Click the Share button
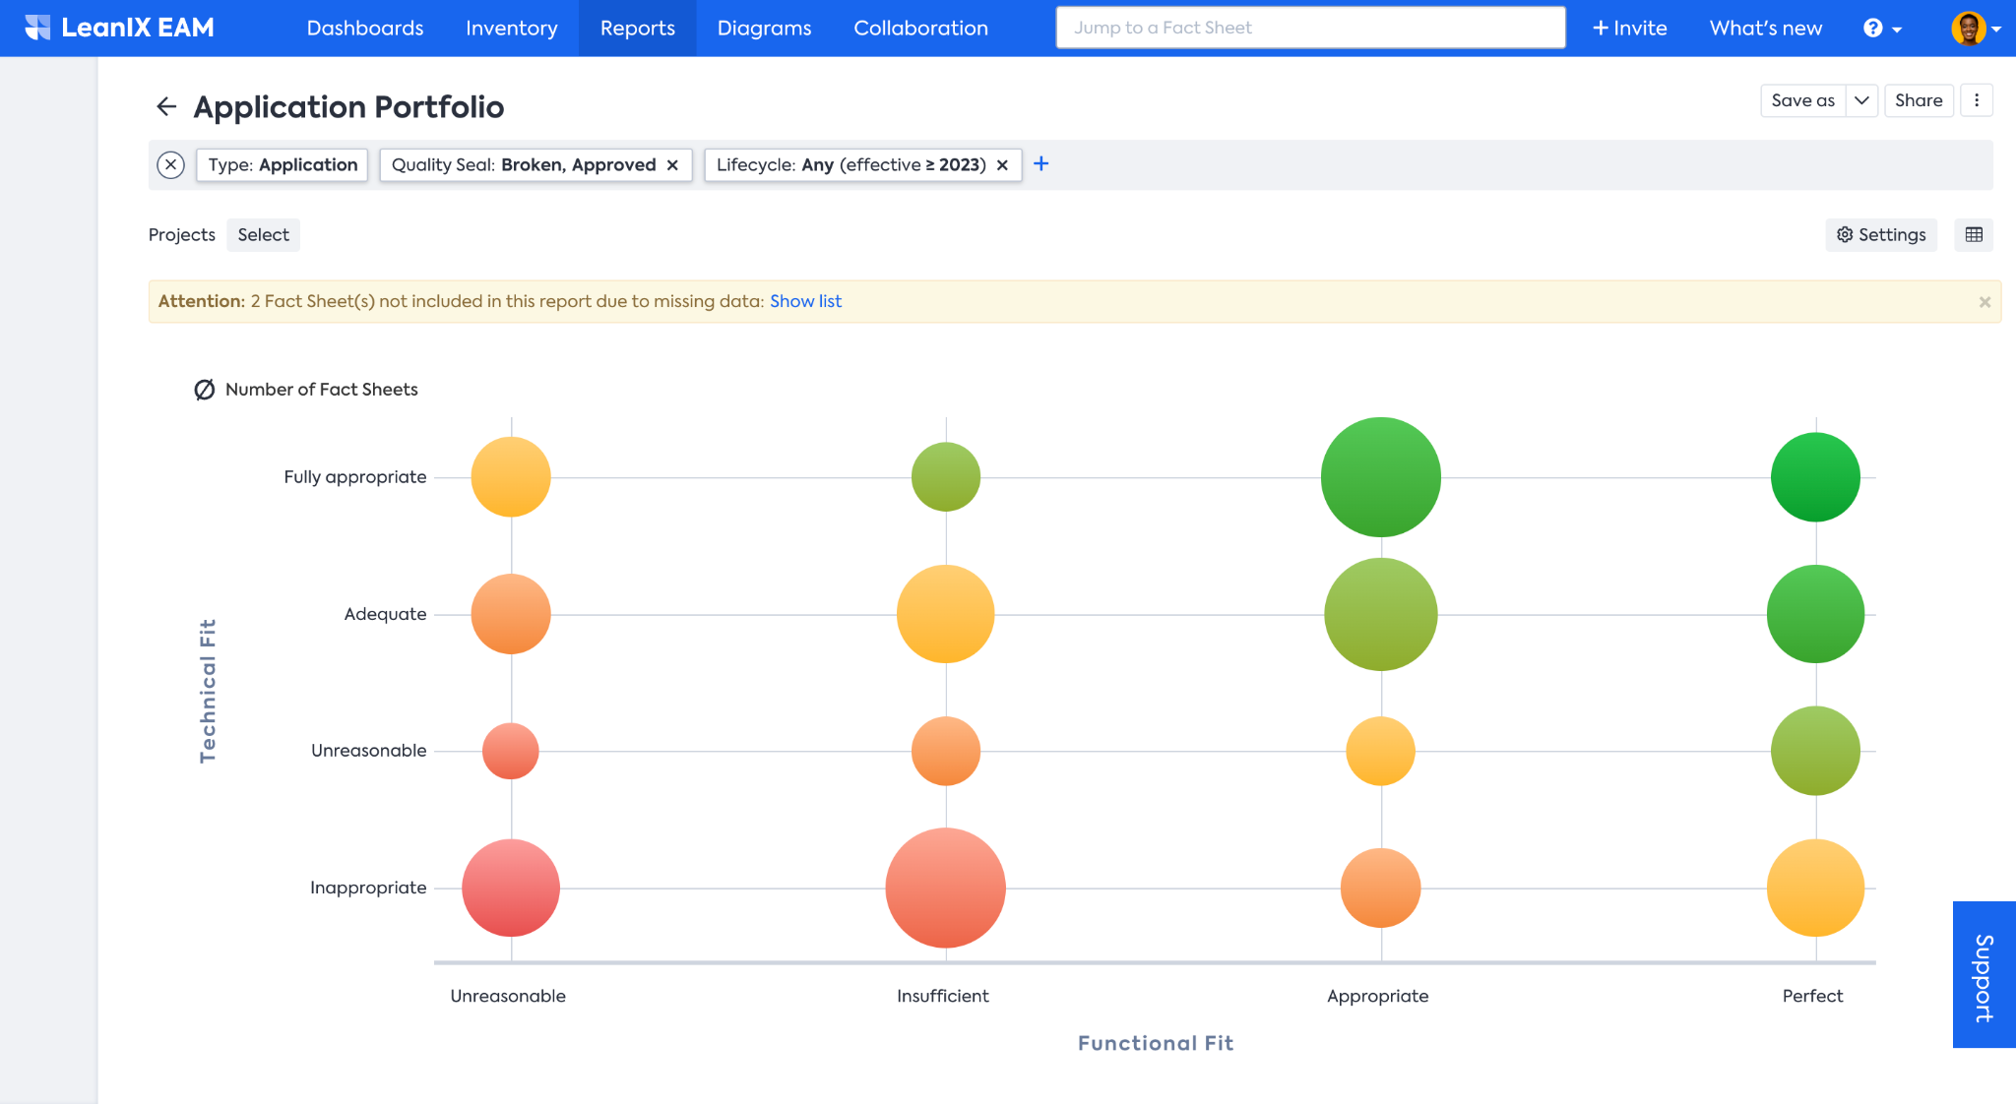The width and height of the screenshot is (2016, 1104). tap(1918, 100)
